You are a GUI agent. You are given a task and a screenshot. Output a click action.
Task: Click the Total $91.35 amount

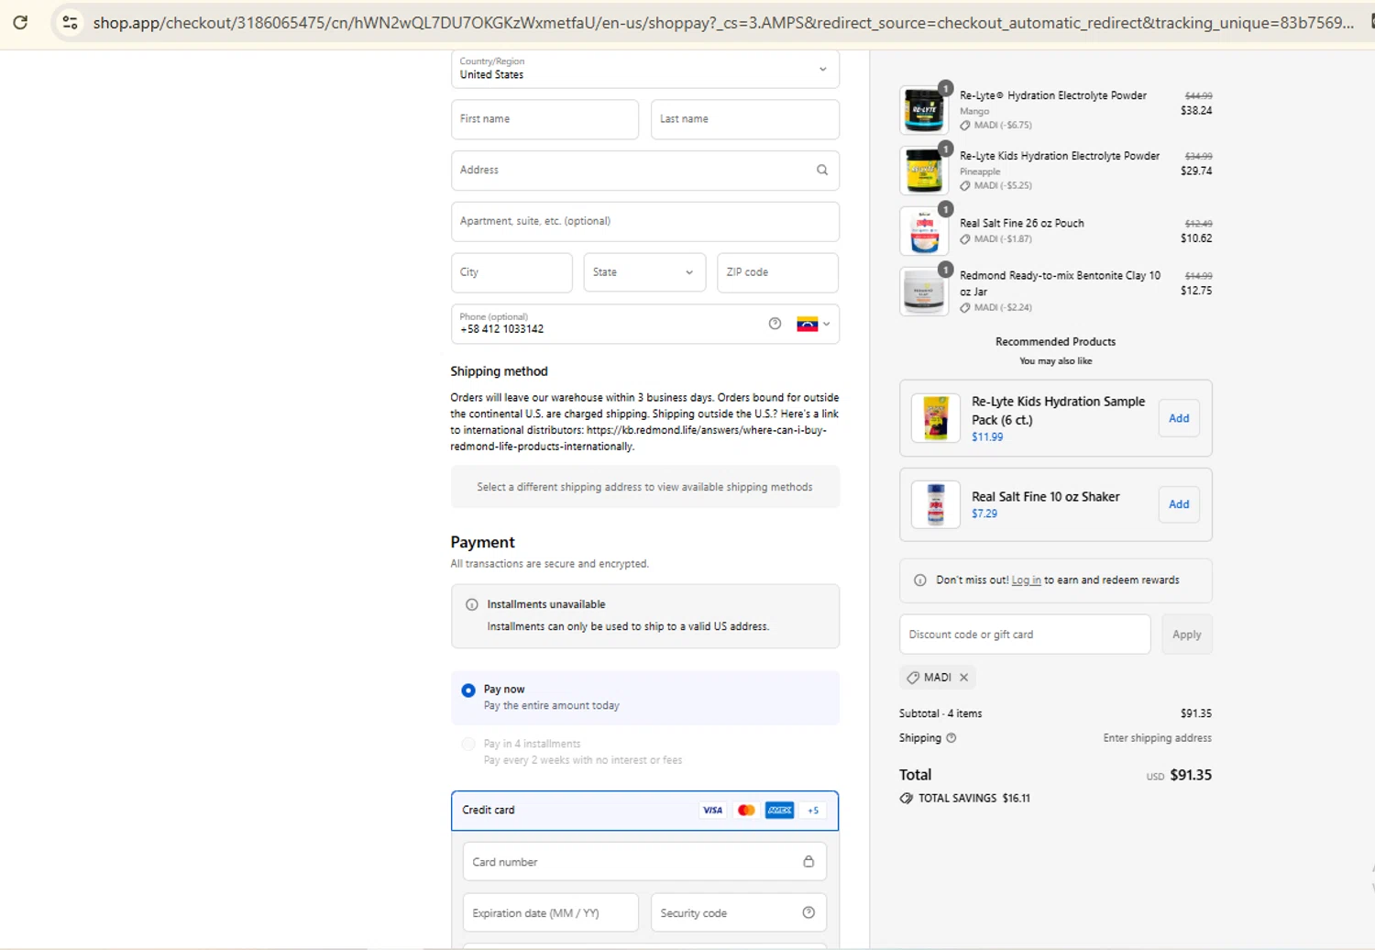[x=1191, y=775]
